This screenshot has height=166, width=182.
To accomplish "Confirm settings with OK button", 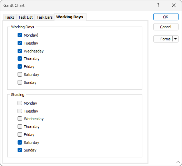I will click(166, 17).
